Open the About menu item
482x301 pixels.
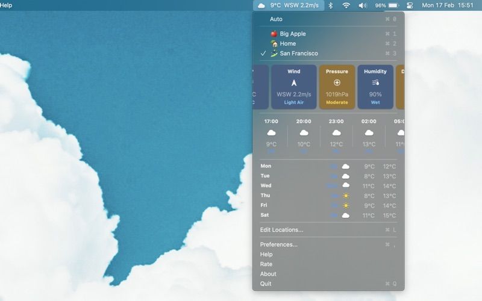coord(328,274)
